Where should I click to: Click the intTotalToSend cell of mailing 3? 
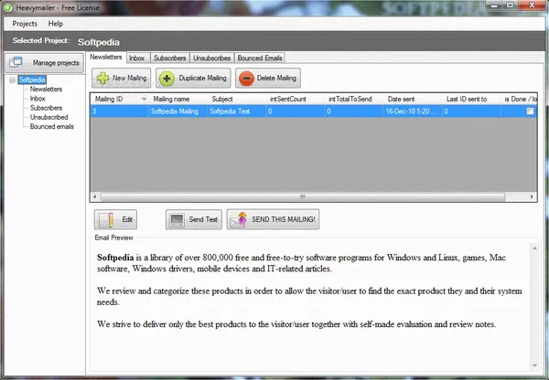point(354,111)
